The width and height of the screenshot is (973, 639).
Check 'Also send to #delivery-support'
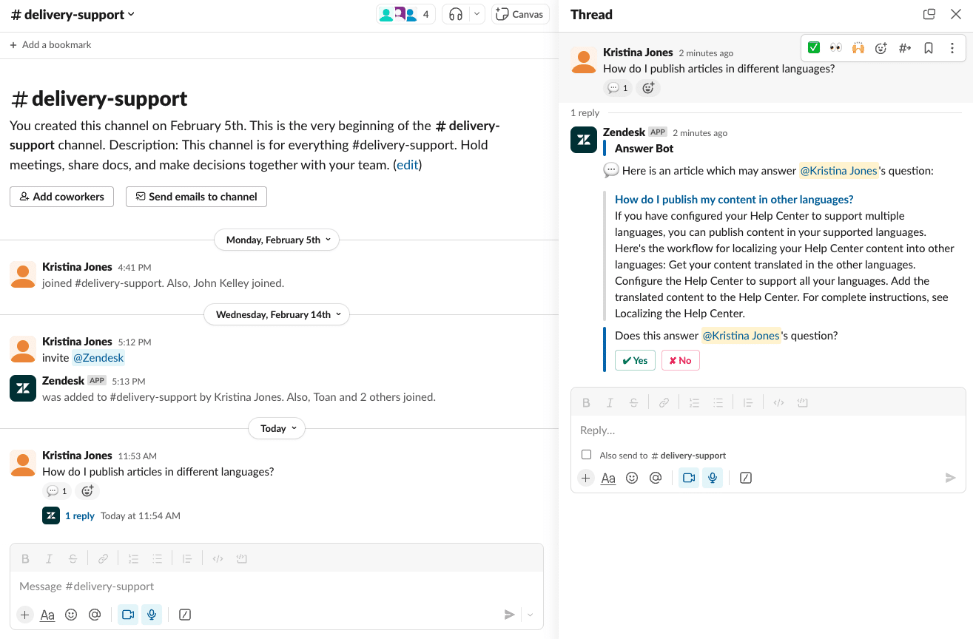[x=587, y=454]
